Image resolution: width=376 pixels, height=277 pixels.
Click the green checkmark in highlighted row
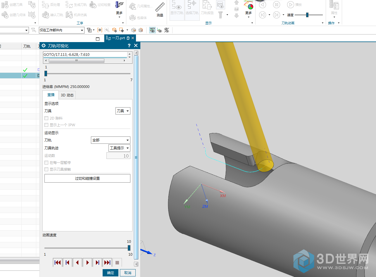click(25, 76)
